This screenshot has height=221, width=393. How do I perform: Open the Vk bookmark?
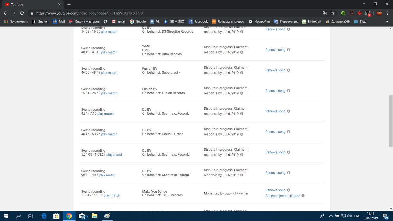tap(155, 21)
